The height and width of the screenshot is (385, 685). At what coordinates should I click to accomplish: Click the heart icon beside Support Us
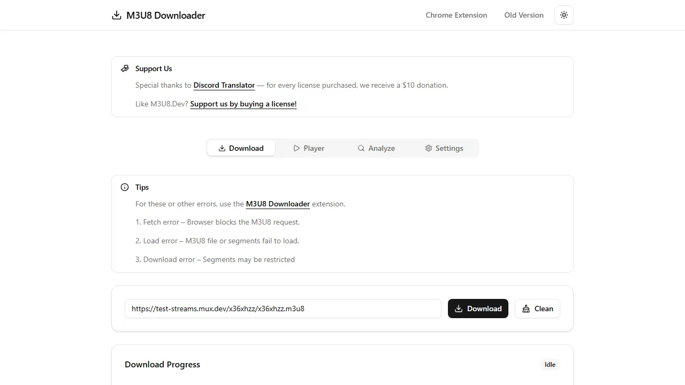pyautogui.click(x=125, y=68)
